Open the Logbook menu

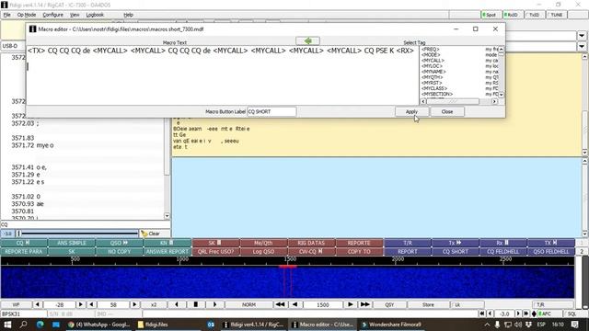[x=95, y=15]
